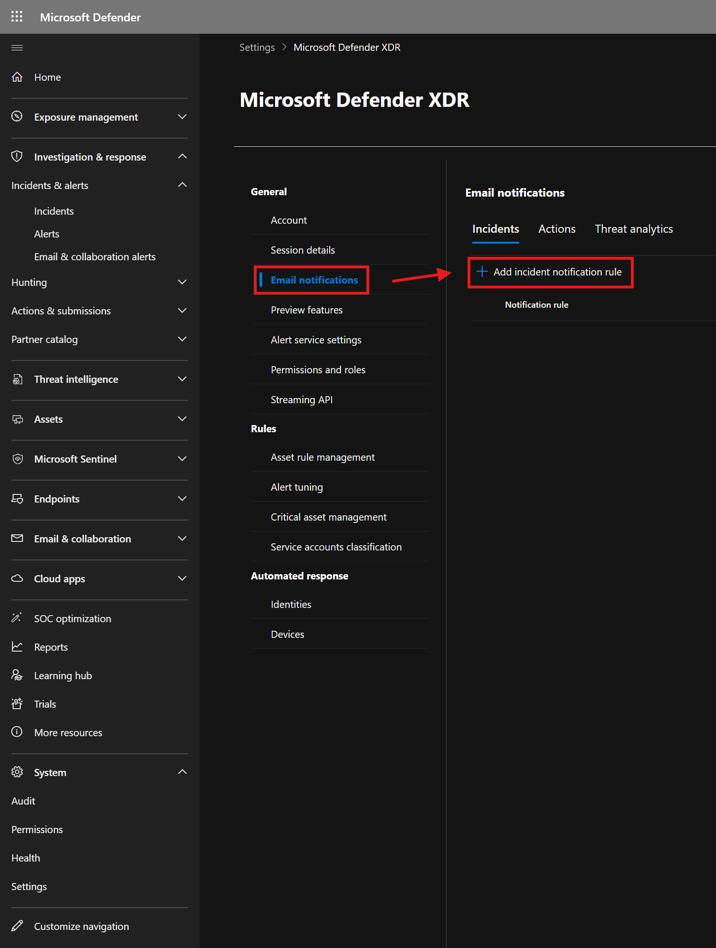
Task: Click the Threat intelligence icon
Action: (x=17, y=379)
